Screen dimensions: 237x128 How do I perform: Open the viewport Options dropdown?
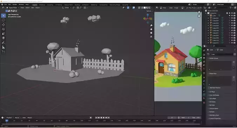click(x=149, y=11)
